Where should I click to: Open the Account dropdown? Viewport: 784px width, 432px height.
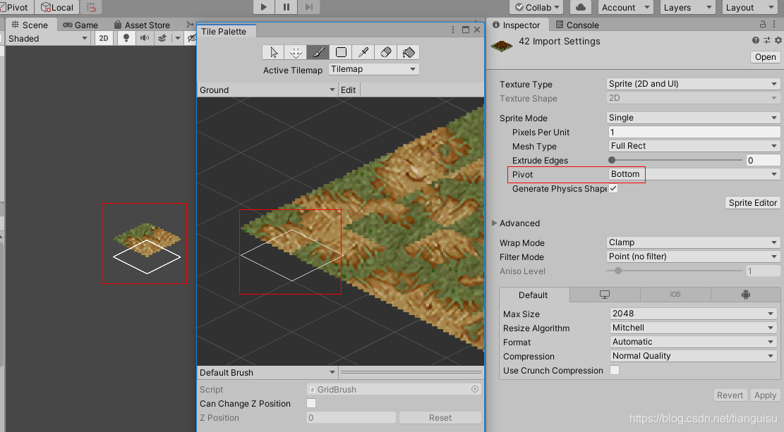click(x=625, y=8)
